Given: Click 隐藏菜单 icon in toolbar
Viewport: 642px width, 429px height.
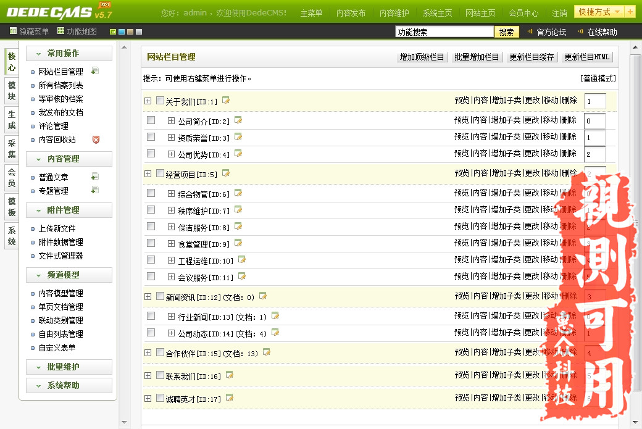Looking at the screenshot, I should click(13, 31).
